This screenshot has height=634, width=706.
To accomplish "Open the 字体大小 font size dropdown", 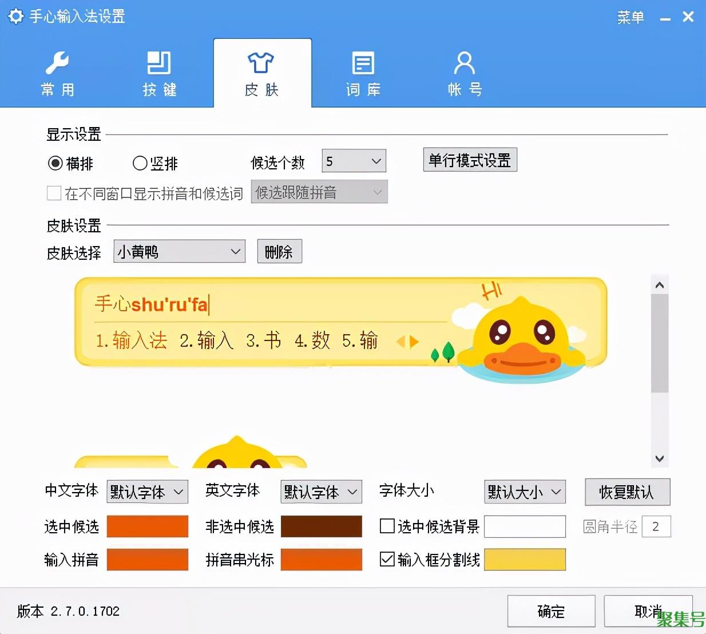I will pos(524,492).
